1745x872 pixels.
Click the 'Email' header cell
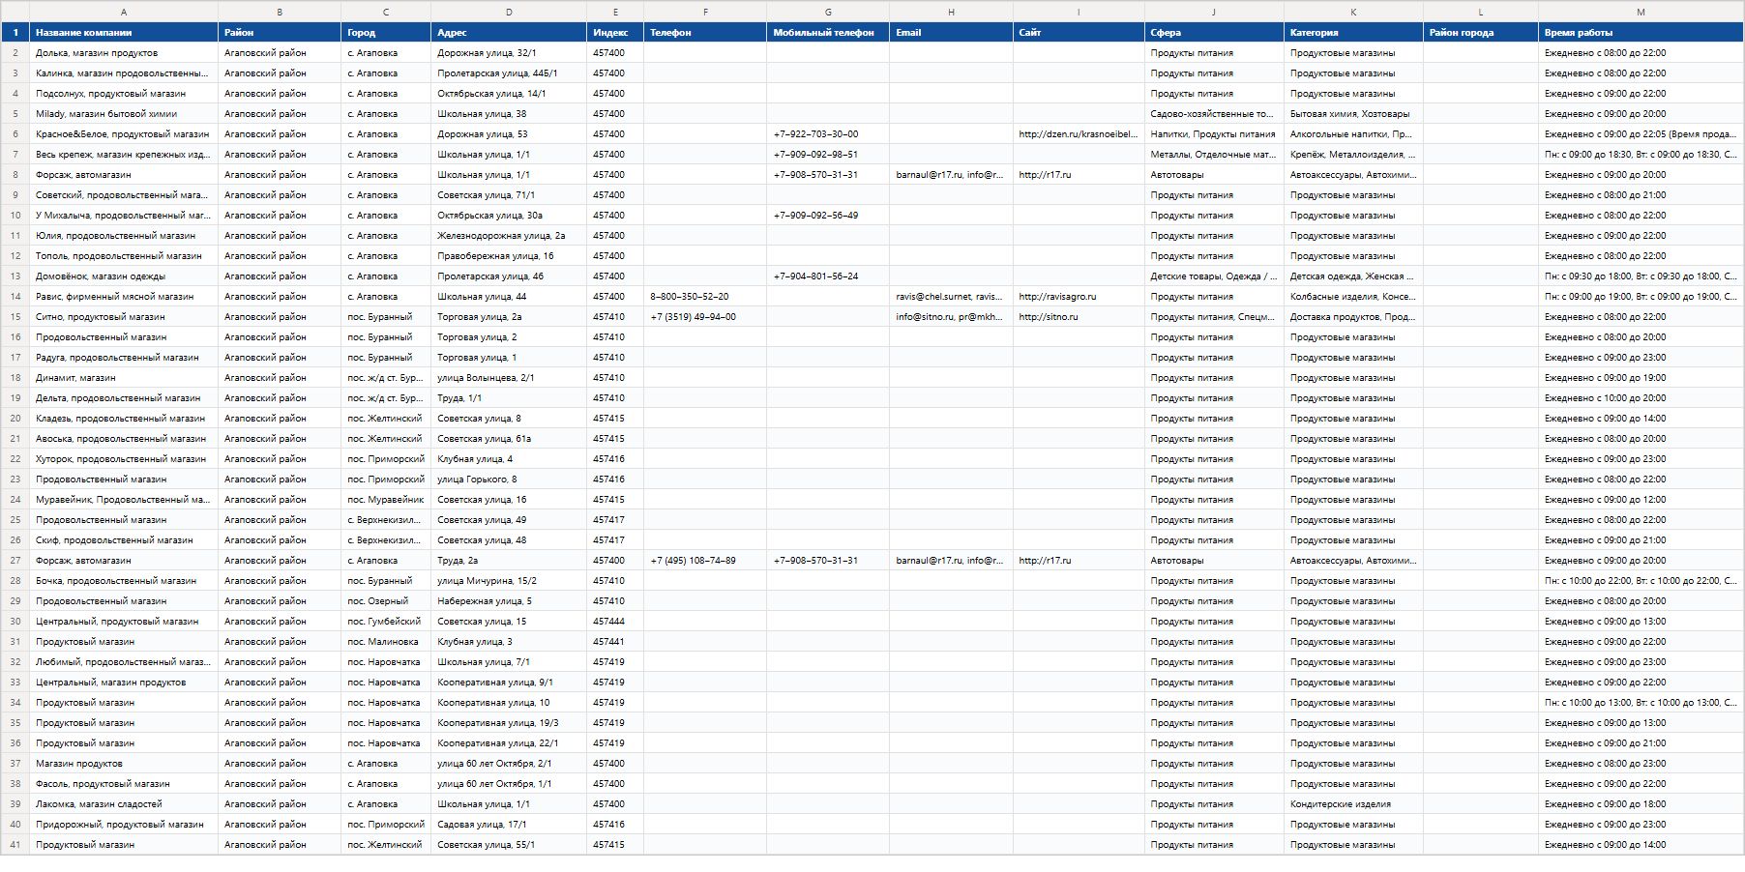tap(951, 33)
